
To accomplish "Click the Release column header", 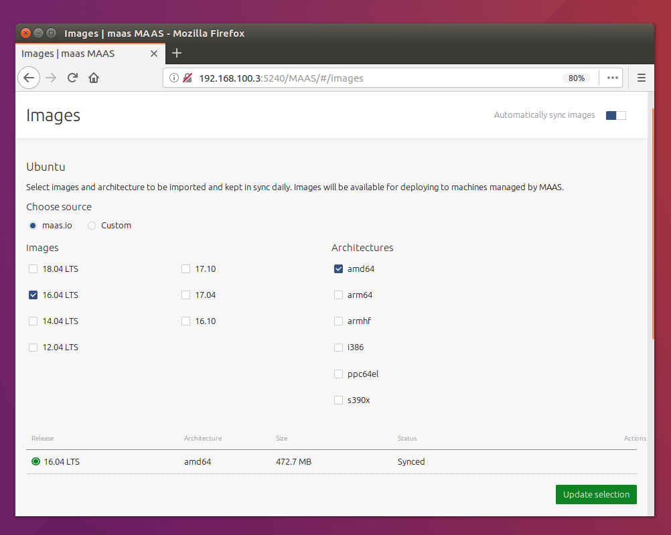I will click(43, 439).
